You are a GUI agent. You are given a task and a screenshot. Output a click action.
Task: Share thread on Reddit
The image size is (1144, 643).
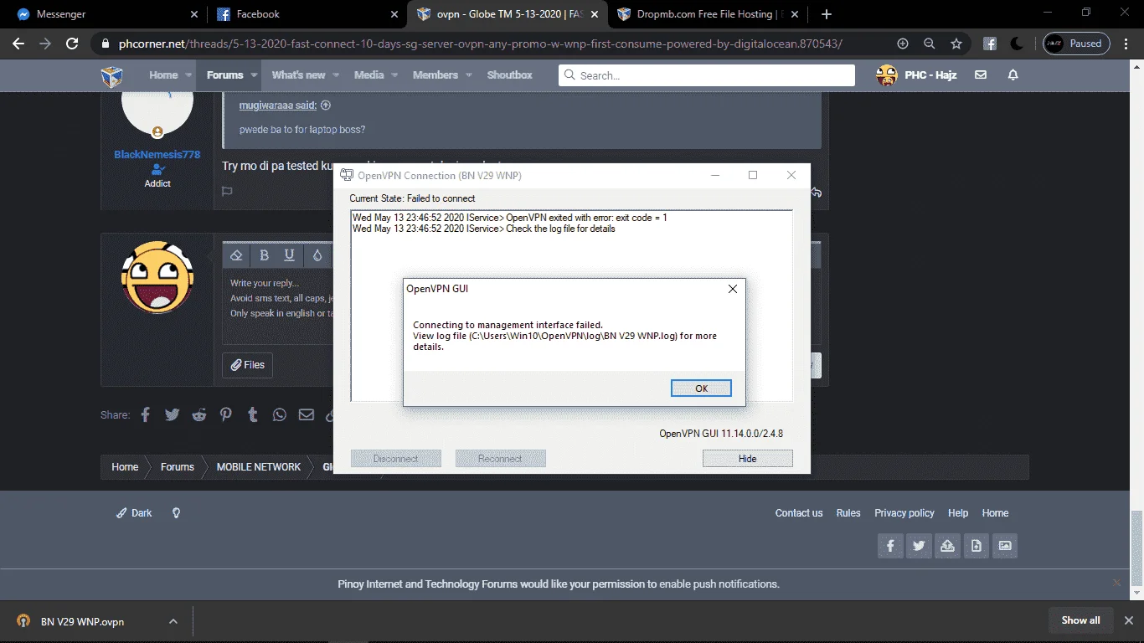[198, 414]
